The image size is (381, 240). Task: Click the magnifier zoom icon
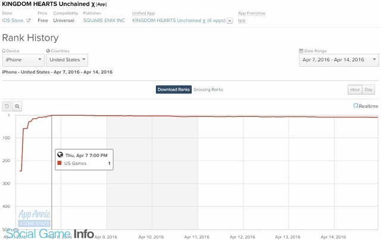click(x=17, y=106)
